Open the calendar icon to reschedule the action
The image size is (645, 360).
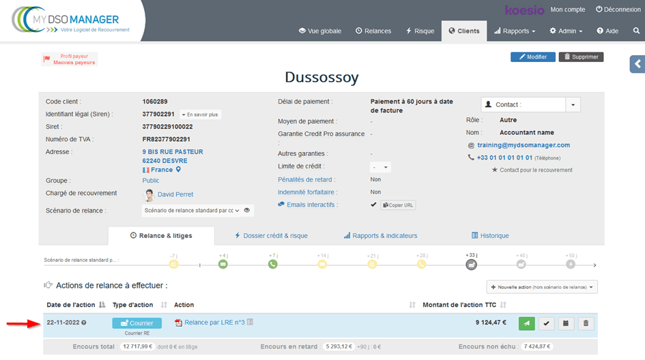point(566,323)
